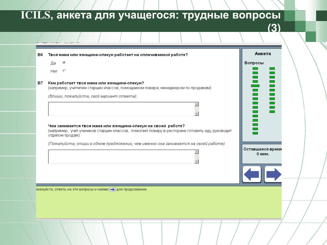Go forward with the large right arrow button

[273, 174]
